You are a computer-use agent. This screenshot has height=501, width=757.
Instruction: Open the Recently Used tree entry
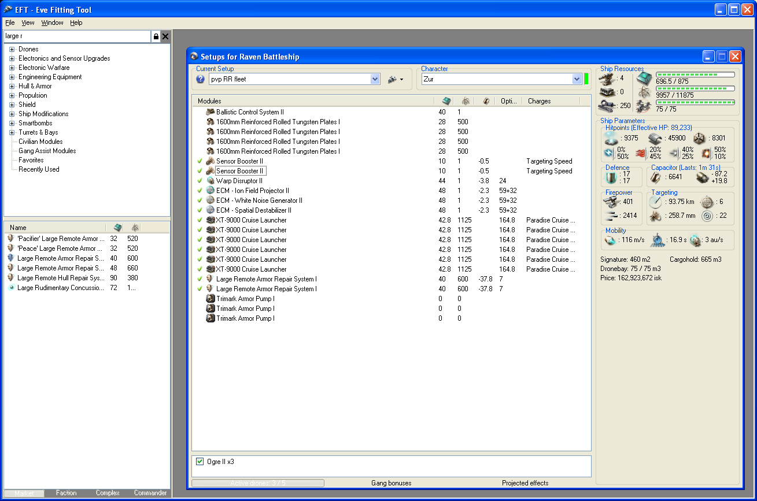[x=39, y=169]
